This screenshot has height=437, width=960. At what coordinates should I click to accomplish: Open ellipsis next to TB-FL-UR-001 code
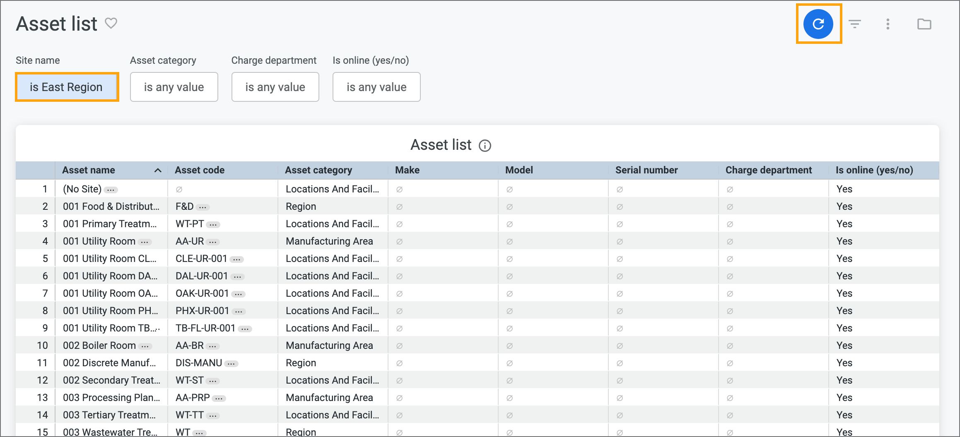(x=245, y=329)
